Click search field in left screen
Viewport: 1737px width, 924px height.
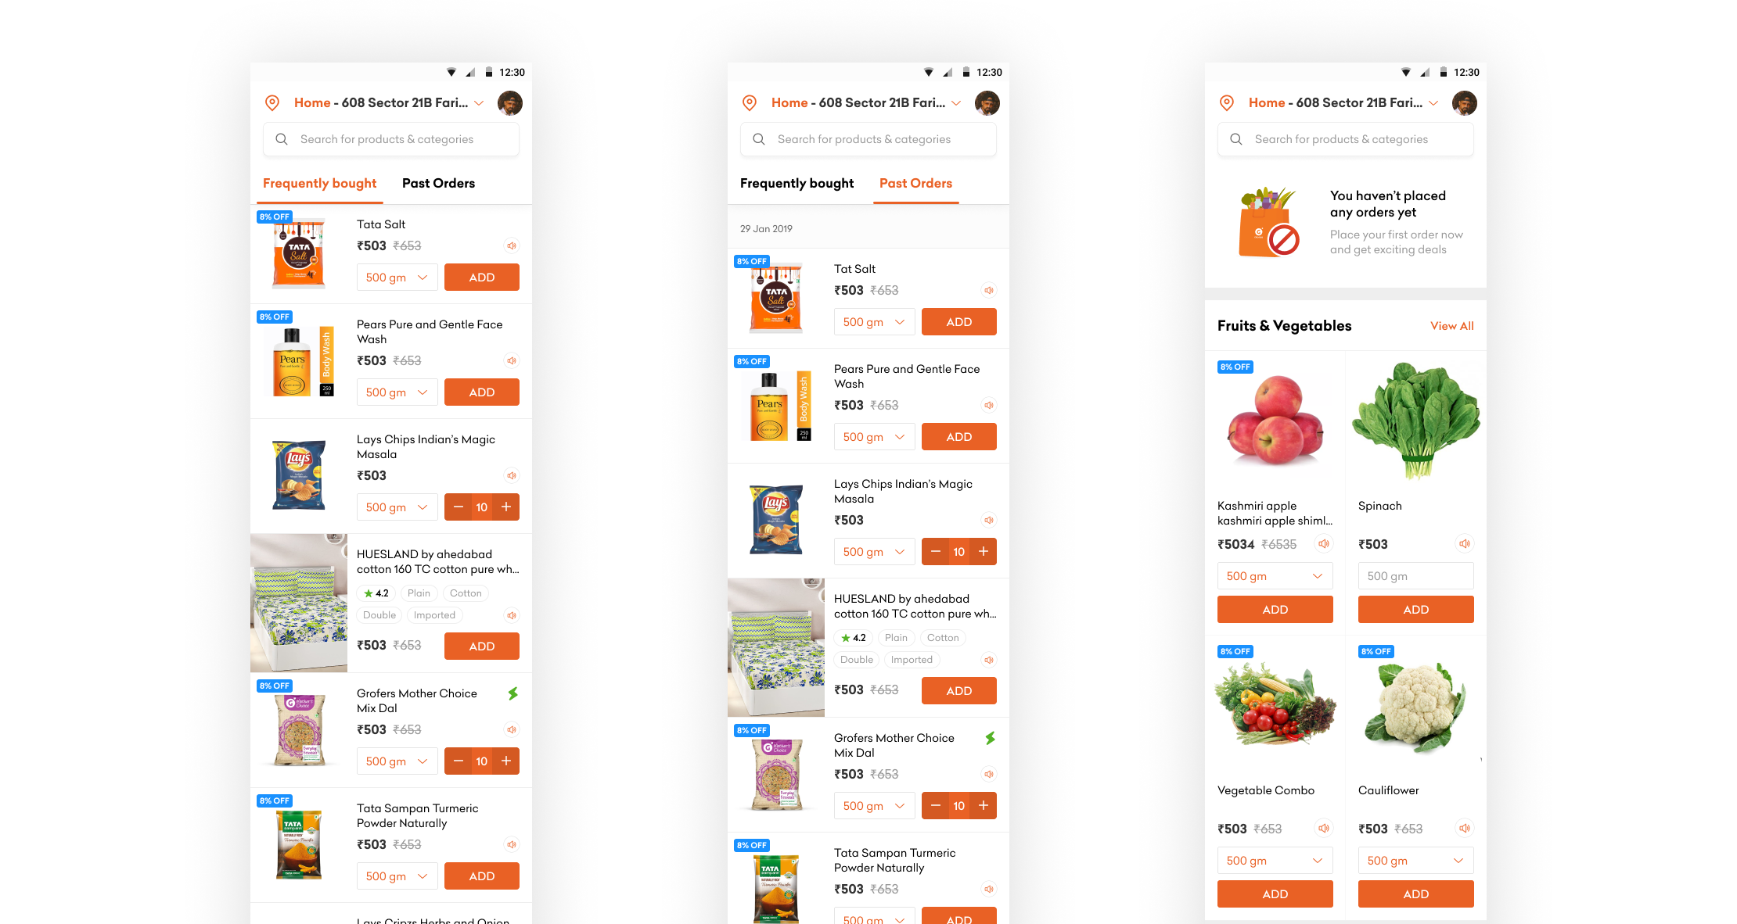click(x=391, y=139)
